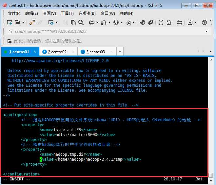Expand the file transfer dropdown arrow
This screenshot has height=185, width=216.
pos(109,22)
